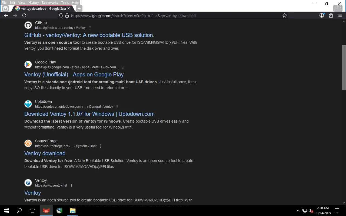The height and width of the screenshot is (216, 346).
Task: Click the scrollbar up arrow
Action: [x=344, y=22]
